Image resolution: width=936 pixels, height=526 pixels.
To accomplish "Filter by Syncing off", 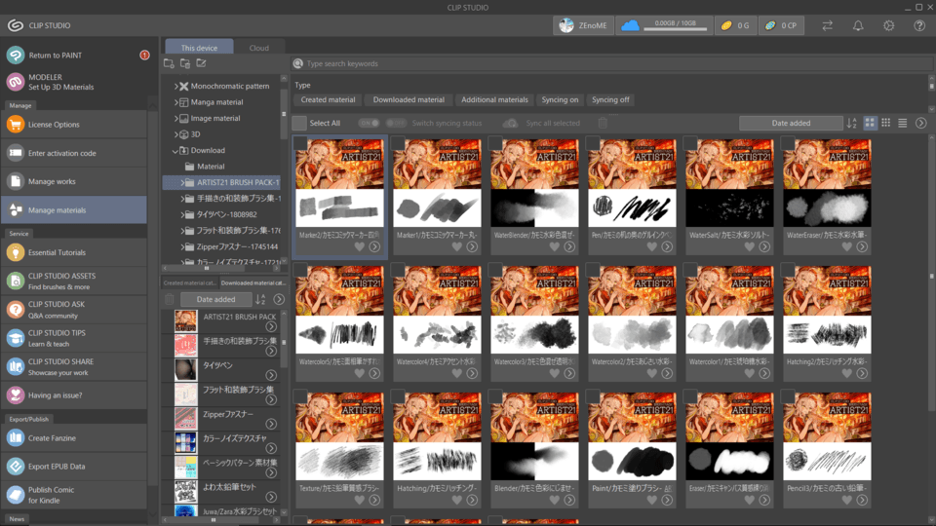I will coord(610,99).
